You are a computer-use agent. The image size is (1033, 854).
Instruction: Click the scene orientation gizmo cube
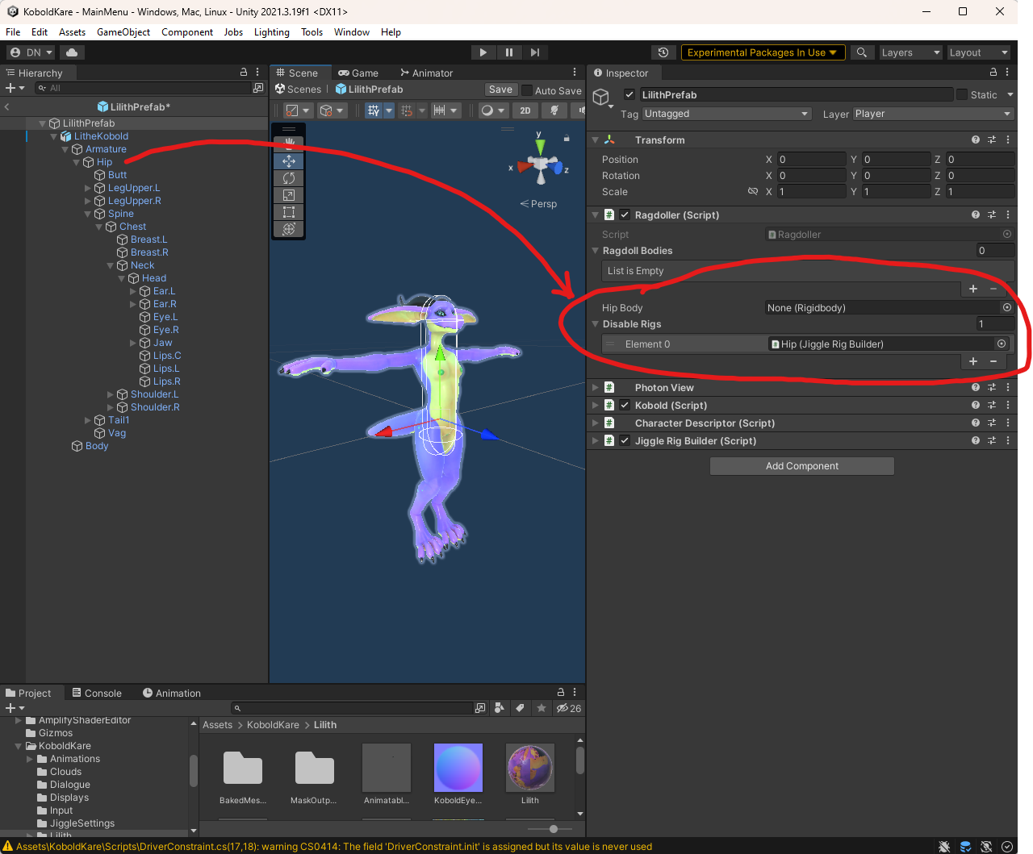pyautogui.click(x=541, y=165)
